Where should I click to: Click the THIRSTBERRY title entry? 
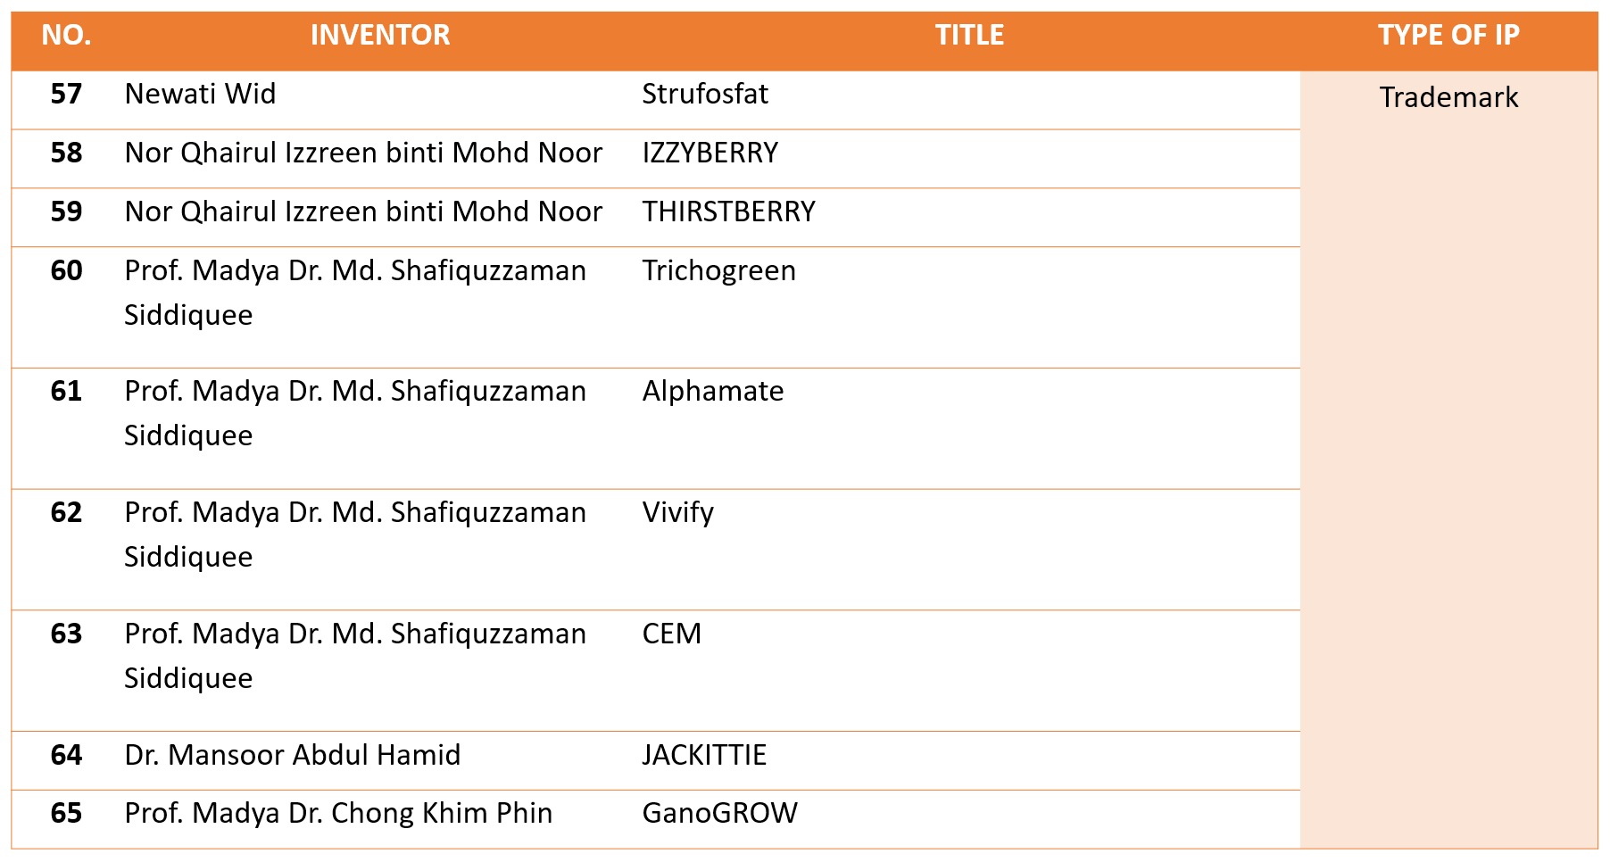click(x=728, y=211)
